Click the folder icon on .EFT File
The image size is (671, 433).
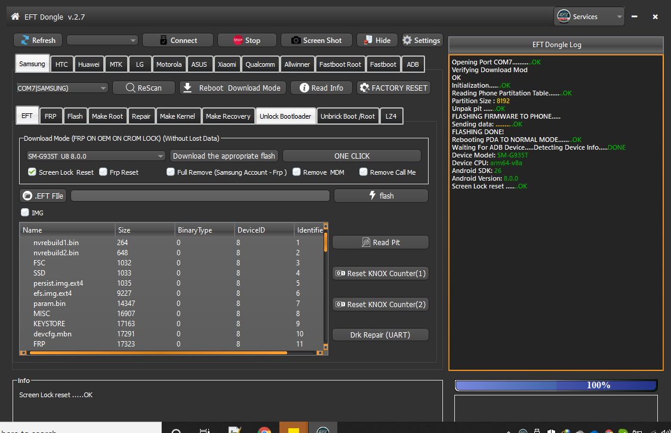(x=27, y=196)
